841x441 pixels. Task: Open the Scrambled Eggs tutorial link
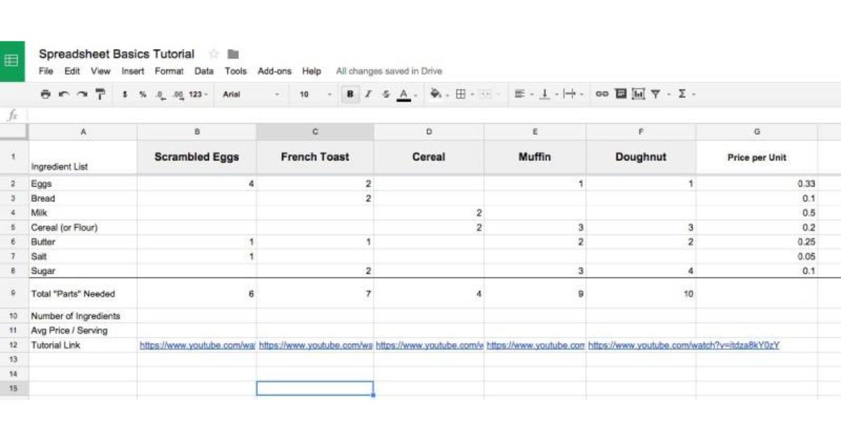pos(197,345)
